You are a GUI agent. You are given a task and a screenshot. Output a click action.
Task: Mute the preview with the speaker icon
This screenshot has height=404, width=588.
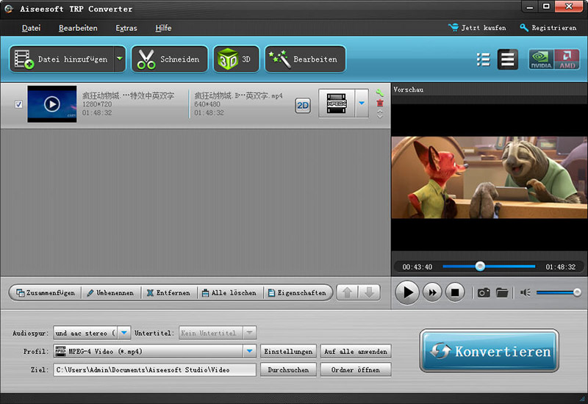click(526, 292)
